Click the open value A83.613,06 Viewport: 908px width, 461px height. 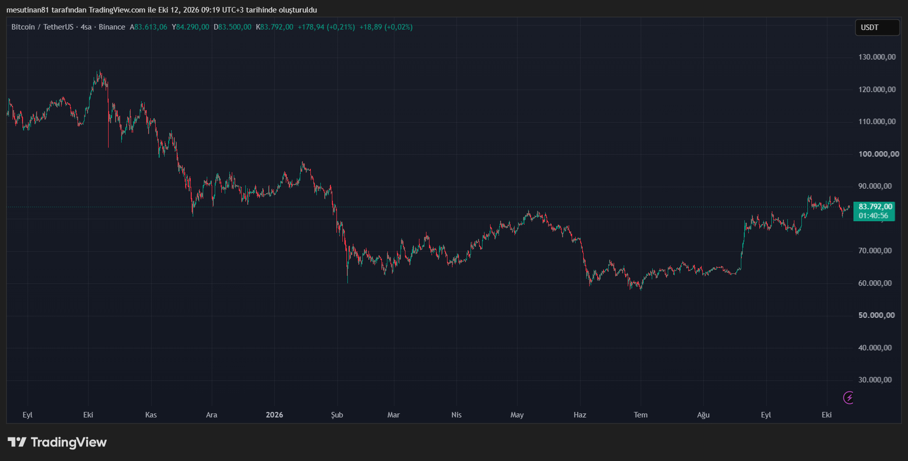point(149,27)
